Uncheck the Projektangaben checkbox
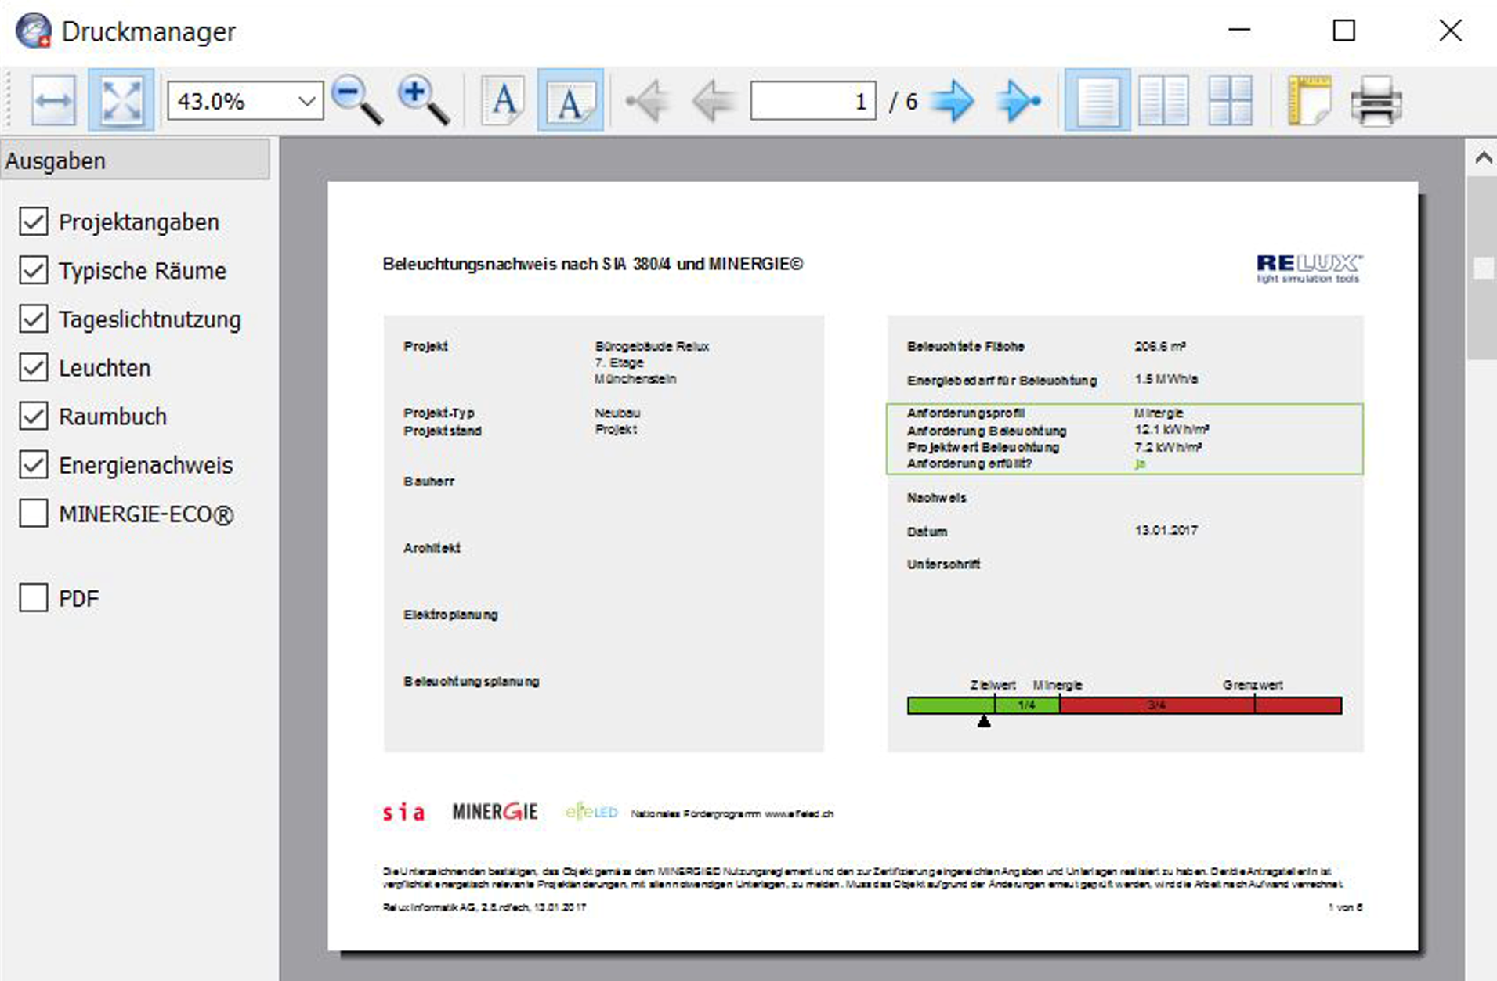The height and width of the screenshot is (981, 1497). (34, 222)
